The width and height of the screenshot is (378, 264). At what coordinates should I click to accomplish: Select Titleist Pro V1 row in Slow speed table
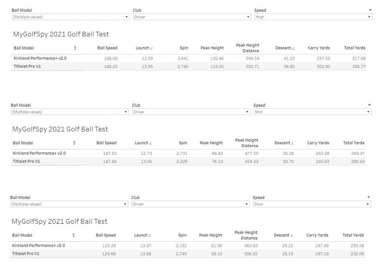pos(26,254)
